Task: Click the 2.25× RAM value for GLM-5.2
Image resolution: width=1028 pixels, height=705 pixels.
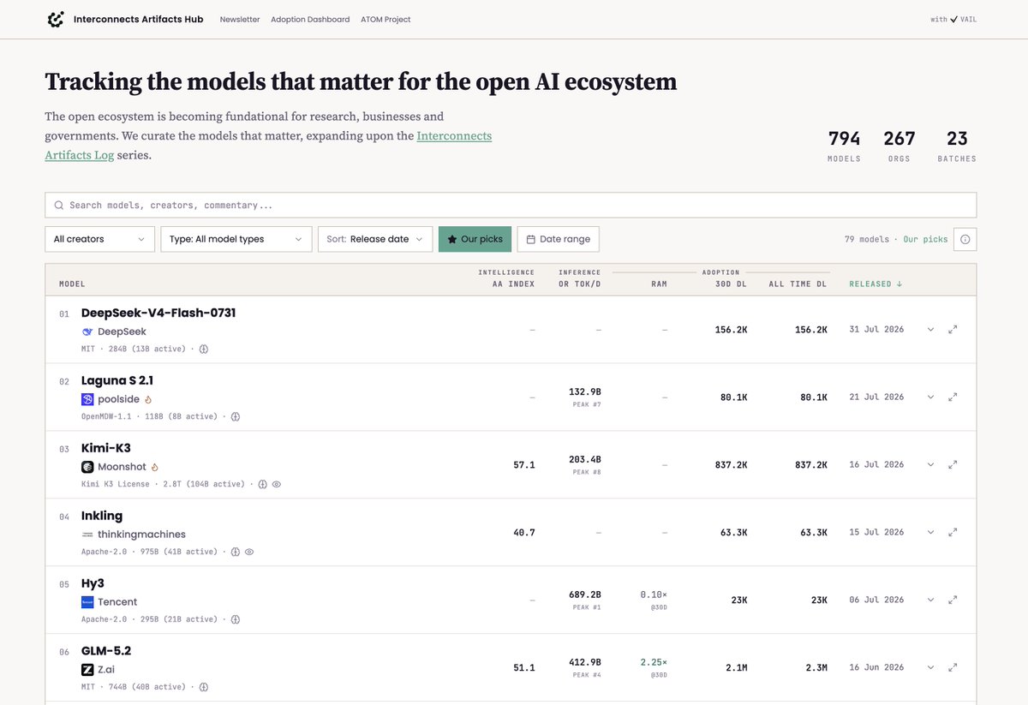Action: (x=654, y=661)
